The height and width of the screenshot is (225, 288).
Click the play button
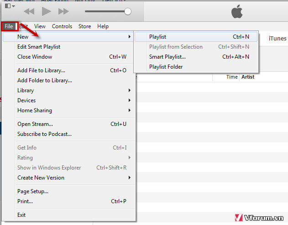coord(46,11)
